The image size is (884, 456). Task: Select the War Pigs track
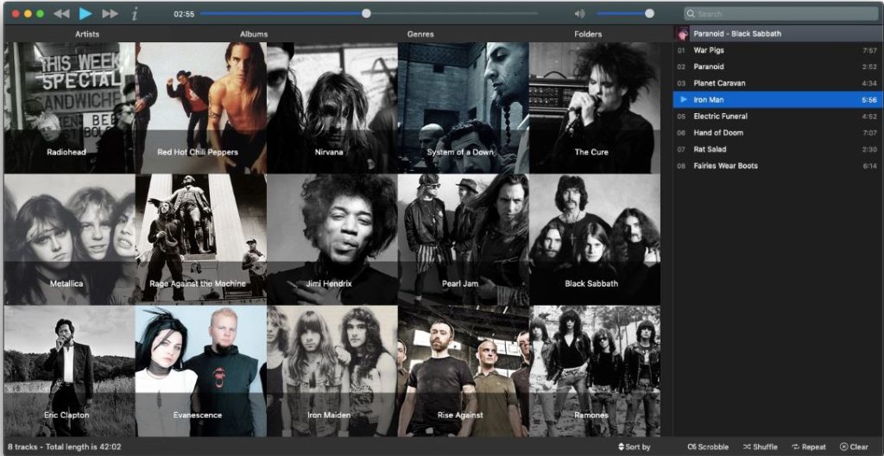click(x=778, y=50)
